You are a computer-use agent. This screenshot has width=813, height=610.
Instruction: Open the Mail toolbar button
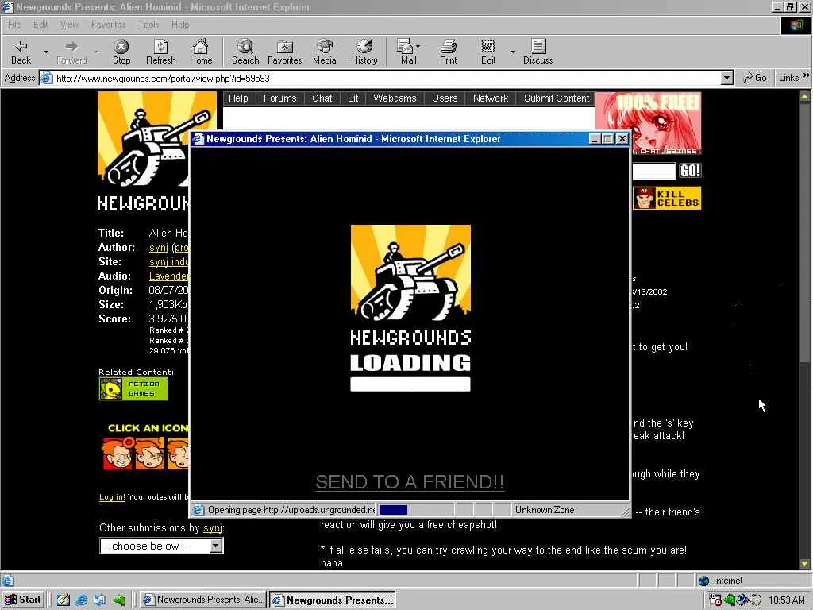409,52
